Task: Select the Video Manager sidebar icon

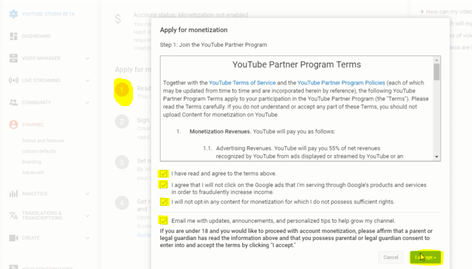Action: [x=13, y=58]
